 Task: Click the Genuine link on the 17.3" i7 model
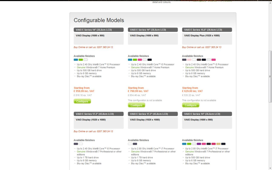tap(135, 151)
